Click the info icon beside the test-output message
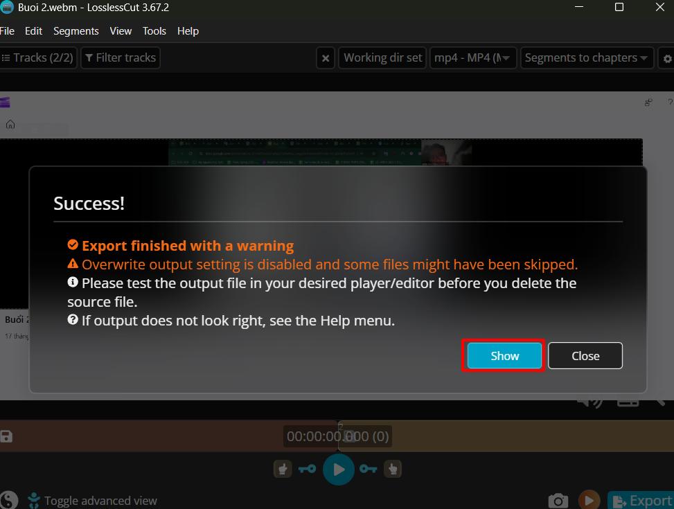 (73, 282)
